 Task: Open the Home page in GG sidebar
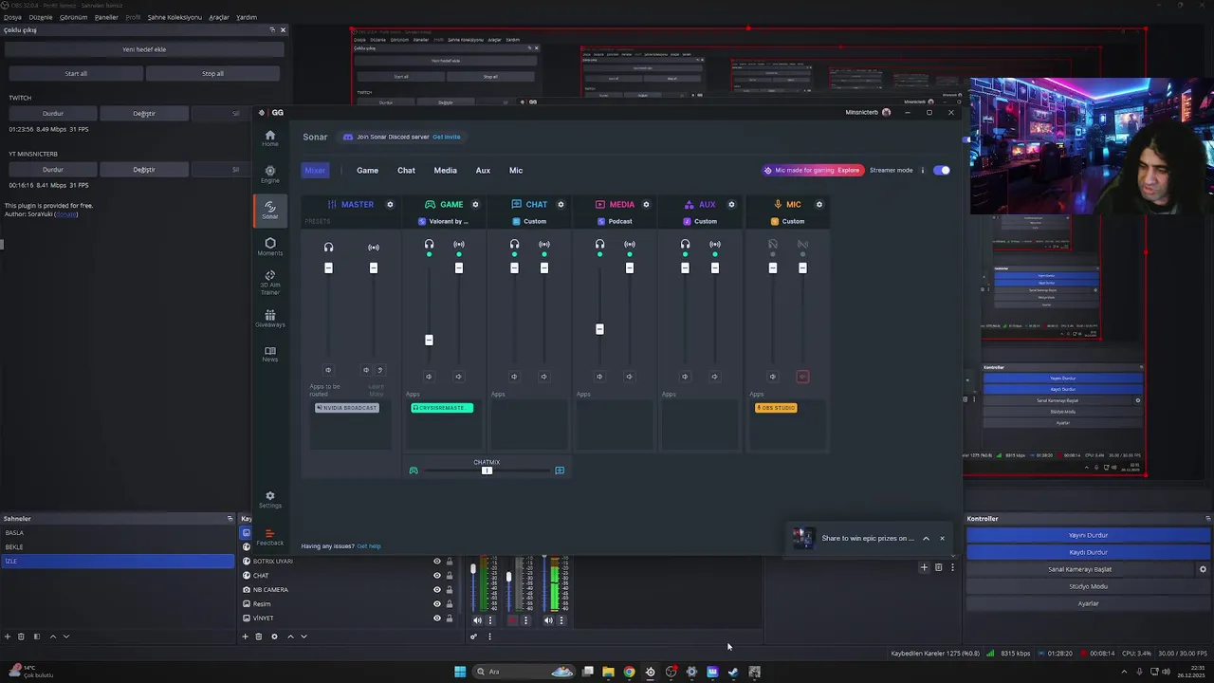click(269, 138)
